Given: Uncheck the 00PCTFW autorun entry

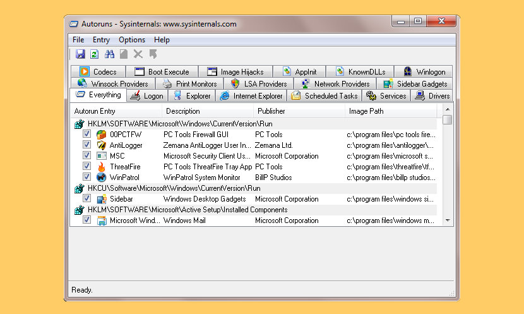Looking at the screenshot, I should click(87, 134).
